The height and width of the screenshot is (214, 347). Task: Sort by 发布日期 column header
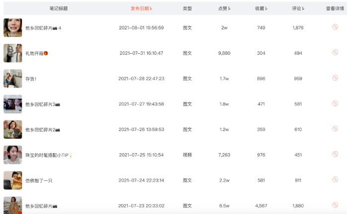click(141, 8)
